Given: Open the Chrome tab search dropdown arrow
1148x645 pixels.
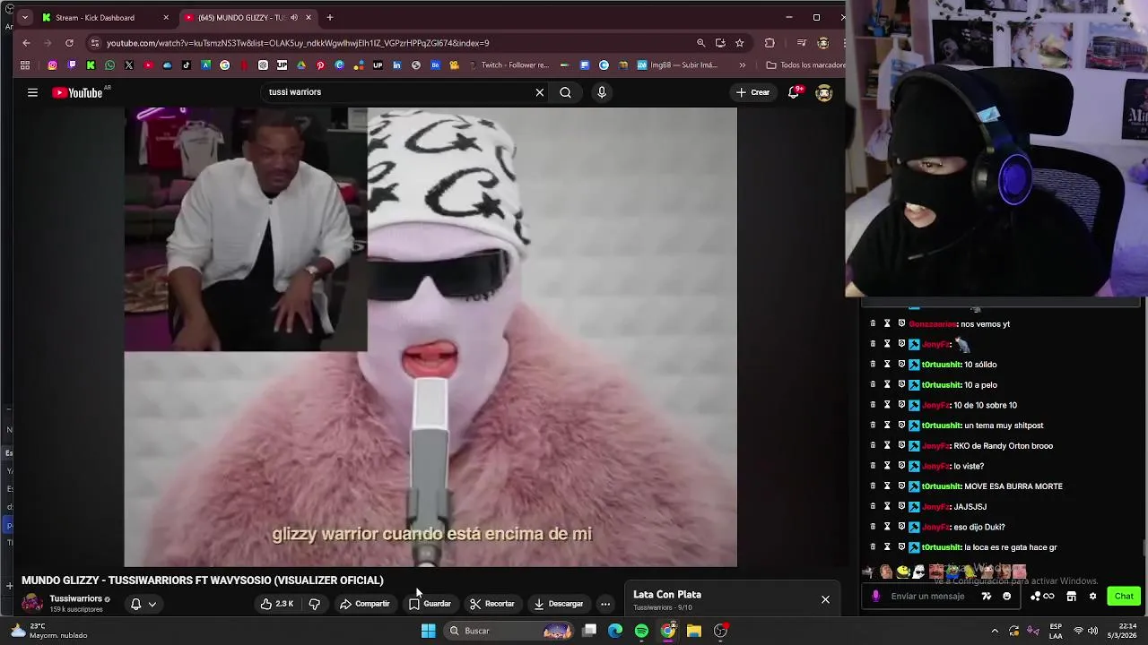Looking at the screenshot, I should (24, 17).
